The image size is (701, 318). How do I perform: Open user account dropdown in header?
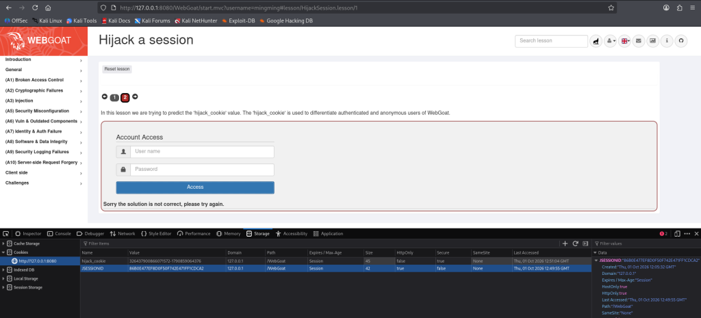tap(610, 40)
